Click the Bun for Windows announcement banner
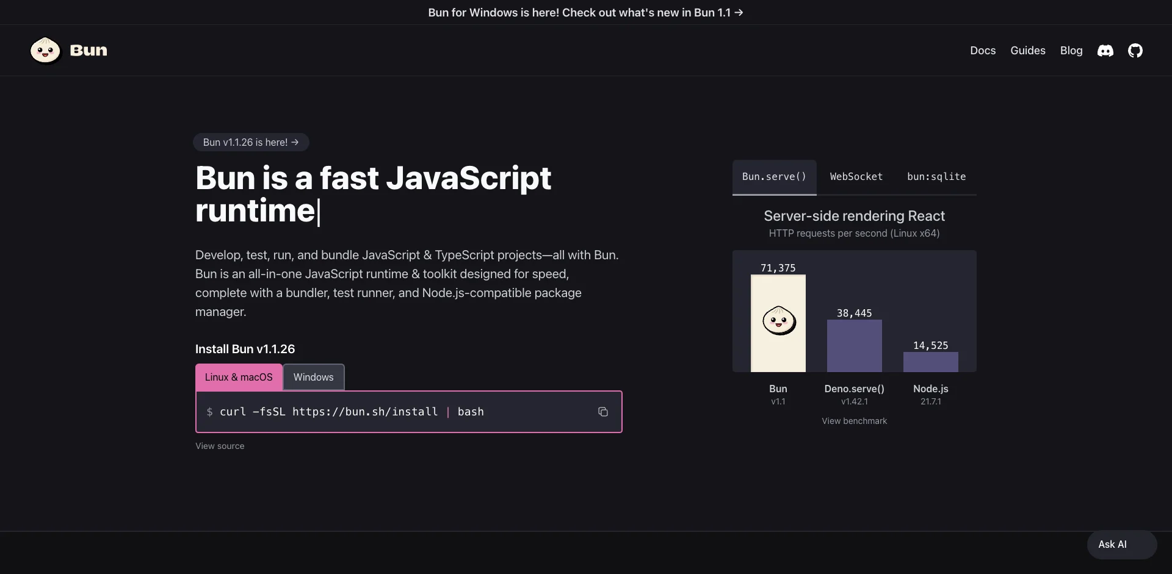1172x574 pixels. coord(585,12)
